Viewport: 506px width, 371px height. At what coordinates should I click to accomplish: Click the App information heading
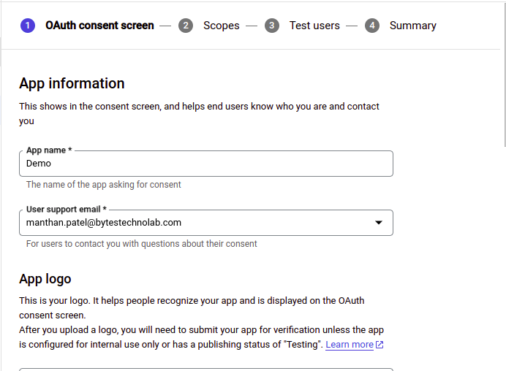(72, 83)
